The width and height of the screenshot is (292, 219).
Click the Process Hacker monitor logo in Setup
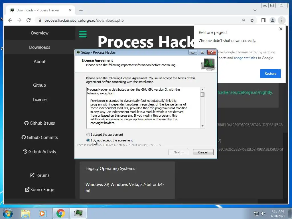click(208, 64)
